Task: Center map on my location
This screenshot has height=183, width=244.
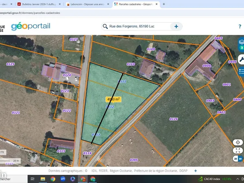Action: point(238,142)
